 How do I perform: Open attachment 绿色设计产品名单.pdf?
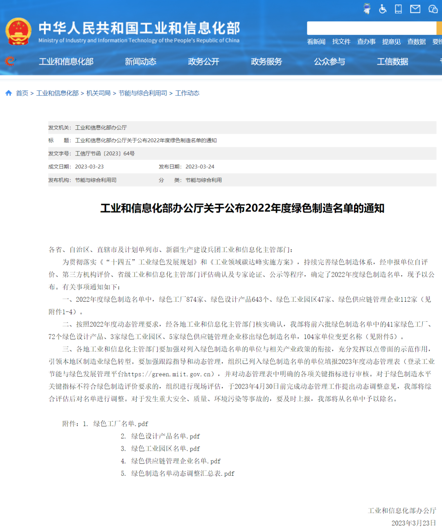tap(165, 436)
